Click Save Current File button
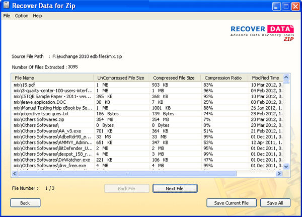Image resolution: width=302 pixels, height=217 pixels. click(x=232, y=203)
